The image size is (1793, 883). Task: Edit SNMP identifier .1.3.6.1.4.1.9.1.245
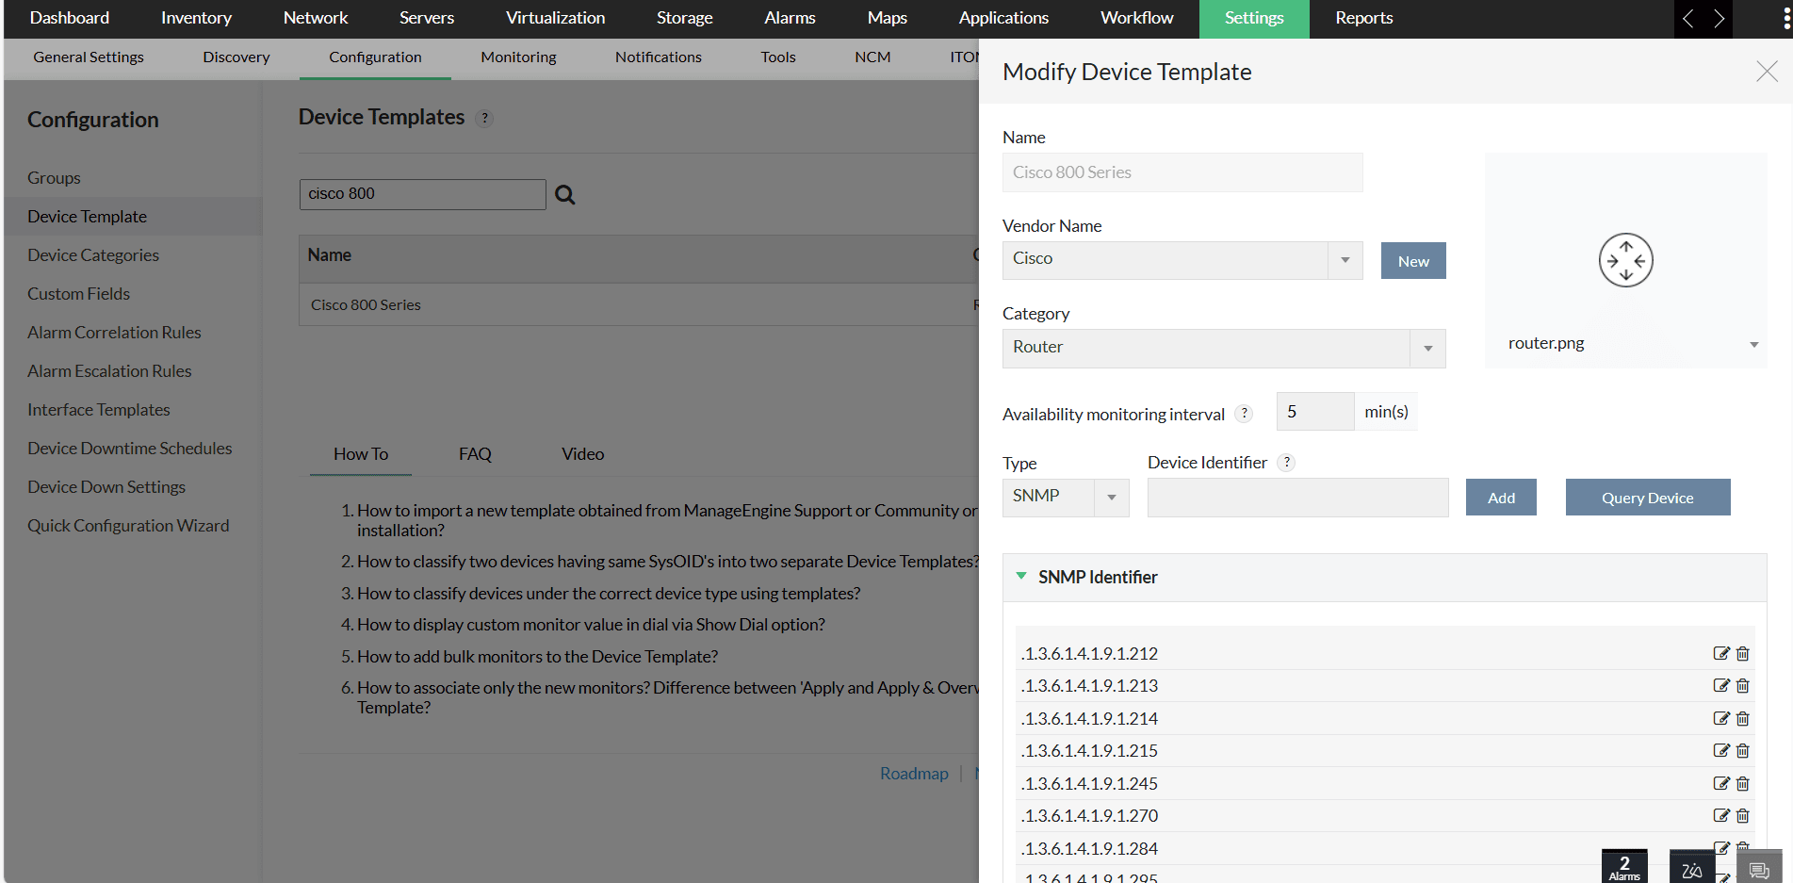coord(1720,783)
